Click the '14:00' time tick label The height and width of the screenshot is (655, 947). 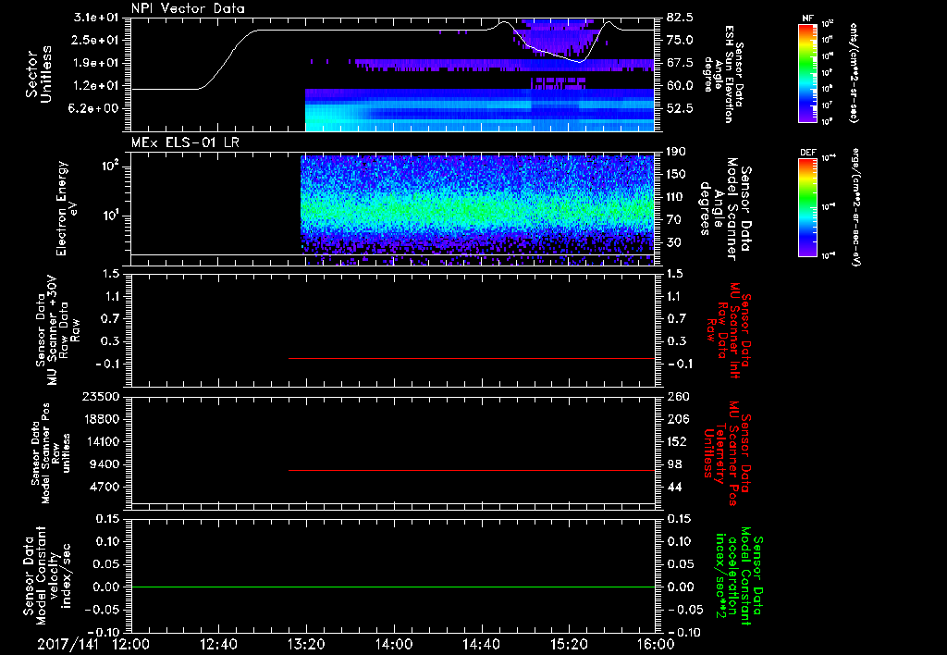394,645
